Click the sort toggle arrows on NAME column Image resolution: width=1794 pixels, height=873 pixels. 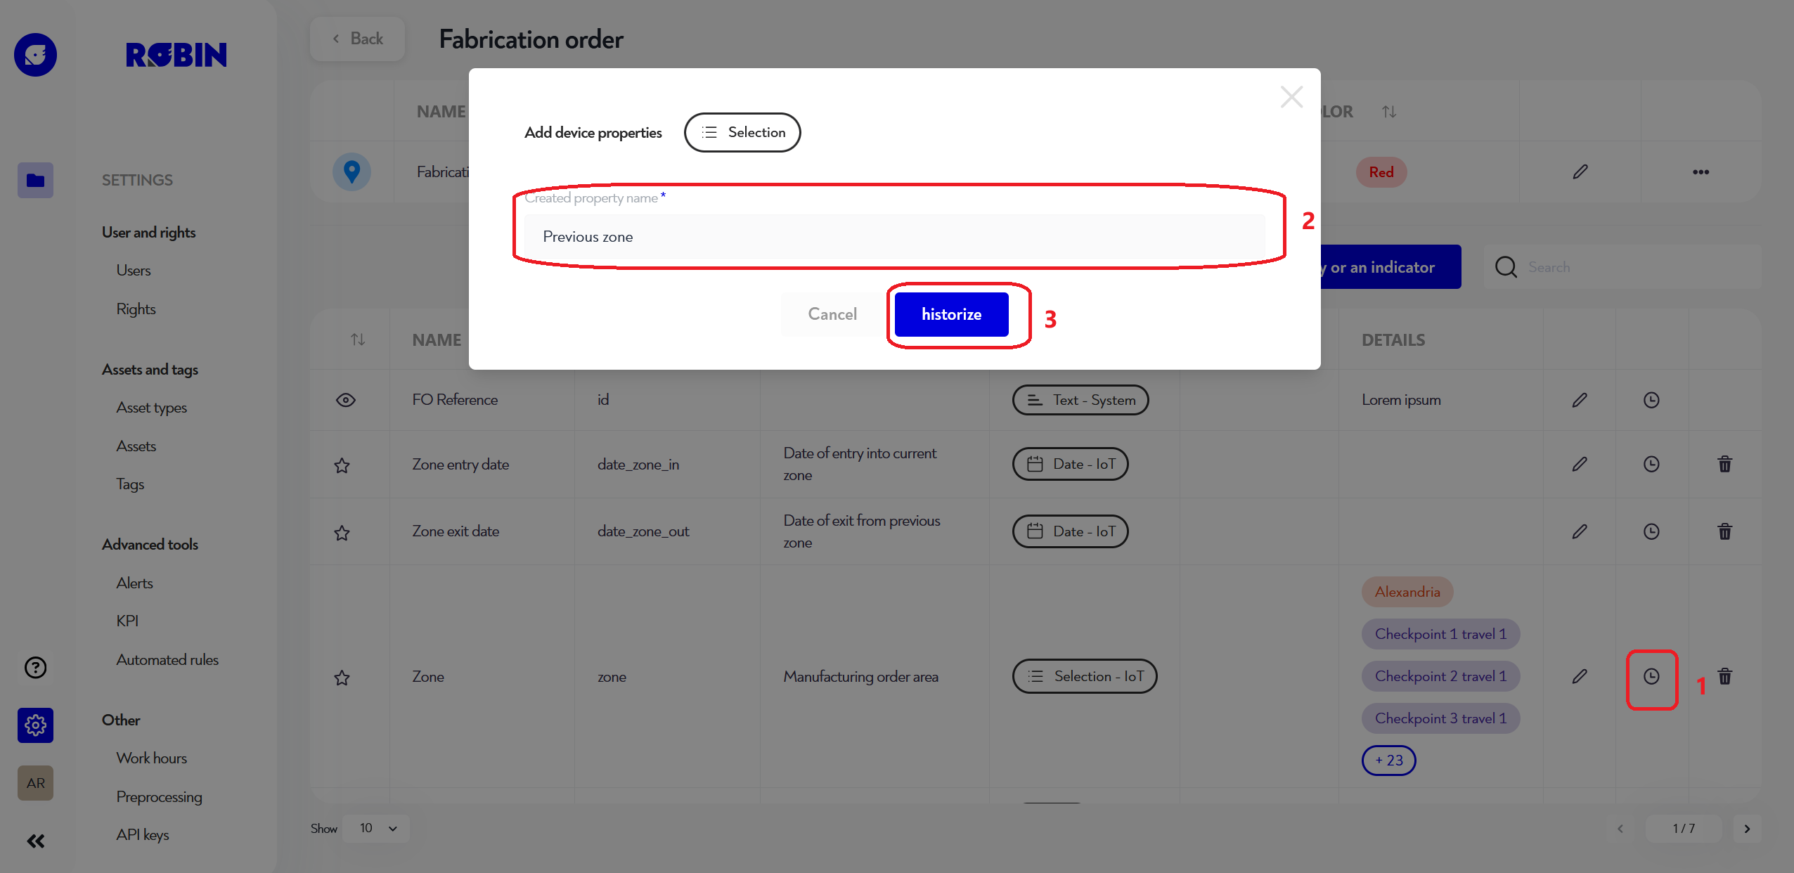point(359,339)
